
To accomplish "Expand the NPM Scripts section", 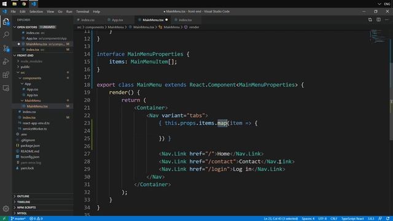I will [x=42, y=207].
